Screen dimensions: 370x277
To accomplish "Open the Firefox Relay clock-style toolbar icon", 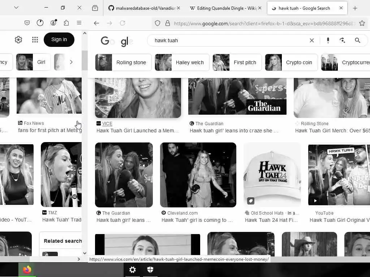I will [x=40, y=23].
